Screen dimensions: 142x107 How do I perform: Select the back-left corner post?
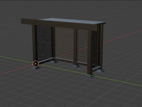tap(53, 43)
